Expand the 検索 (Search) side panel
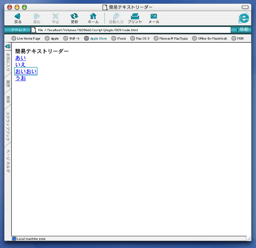256x248 pixels. tap(8, 99)
